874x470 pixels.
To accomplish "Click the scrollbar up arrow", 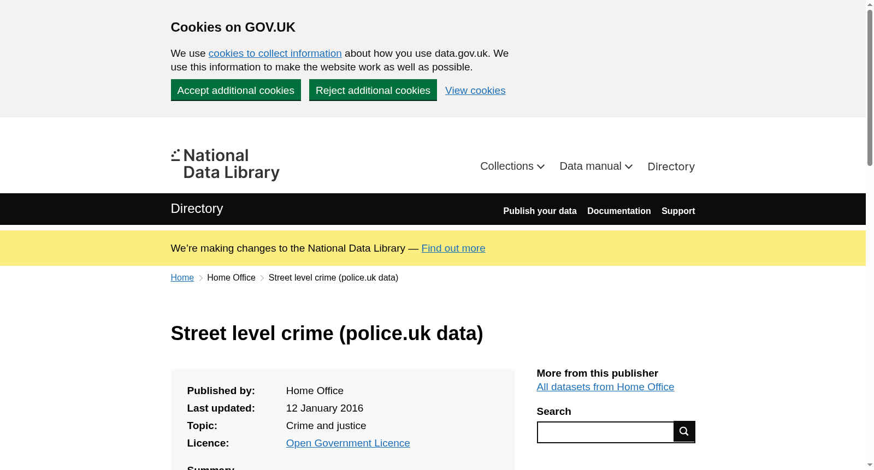I will coord(870,4).
